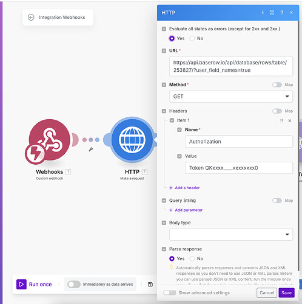Click the Authorization header name field

point(239,142)
